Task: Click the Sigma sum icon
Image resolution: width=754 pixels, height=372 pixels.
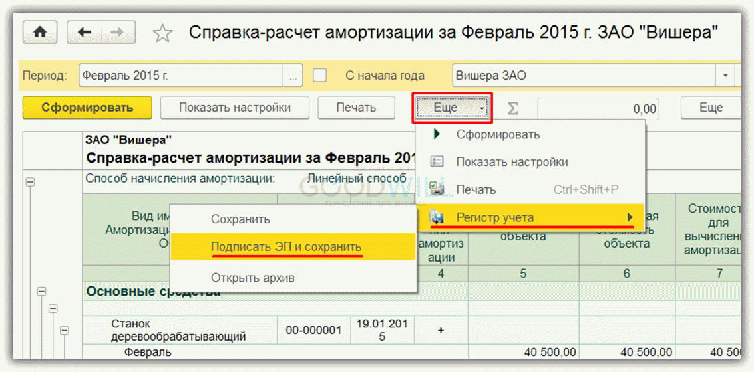Action: tap(513, 108)
